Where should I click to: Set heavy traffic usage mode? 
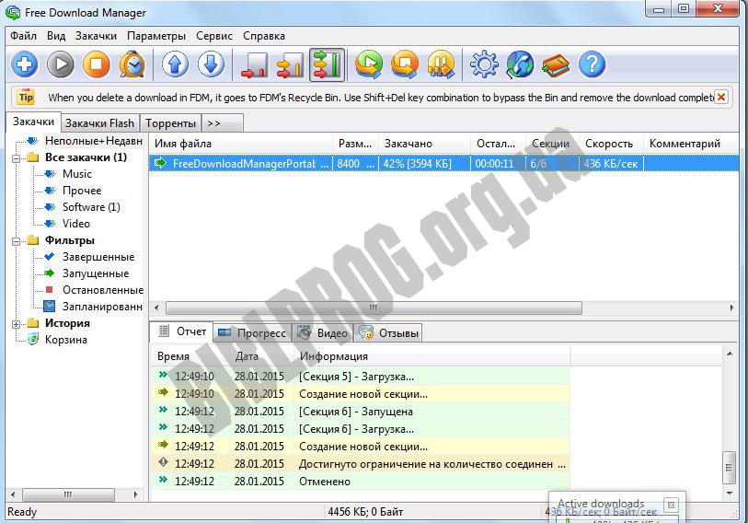[327, 64]
